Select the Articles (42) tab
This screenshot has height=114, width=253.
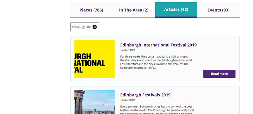coord(176,10)
